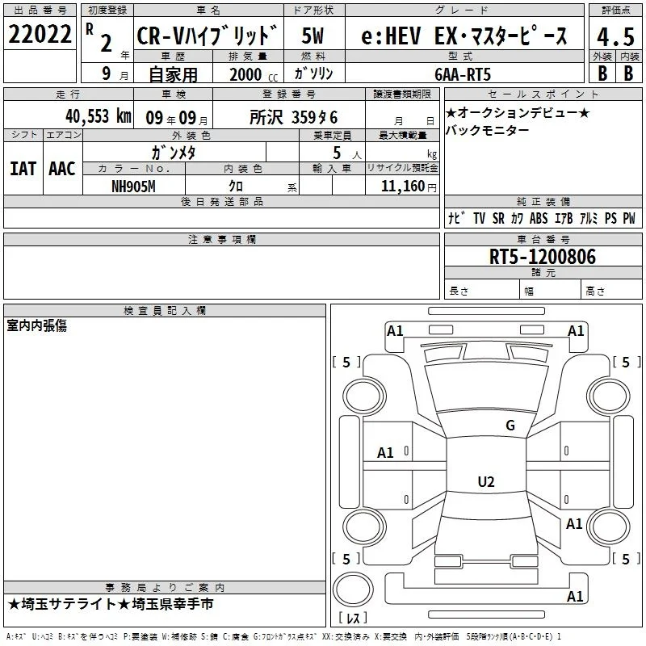This screenshot has width=646, height=646.
Task: Click displacement value 2000 cc
Action: click(254, 74)
